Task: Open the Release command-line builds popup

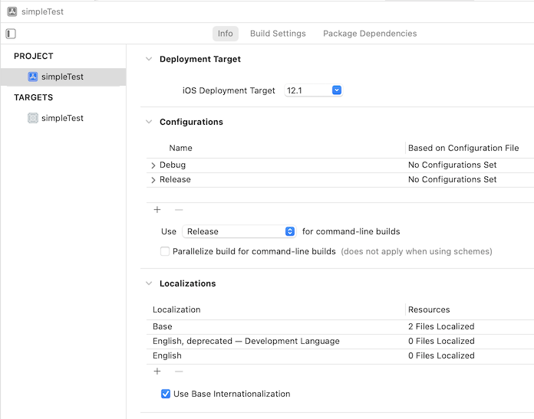Action: coord(239,231)
